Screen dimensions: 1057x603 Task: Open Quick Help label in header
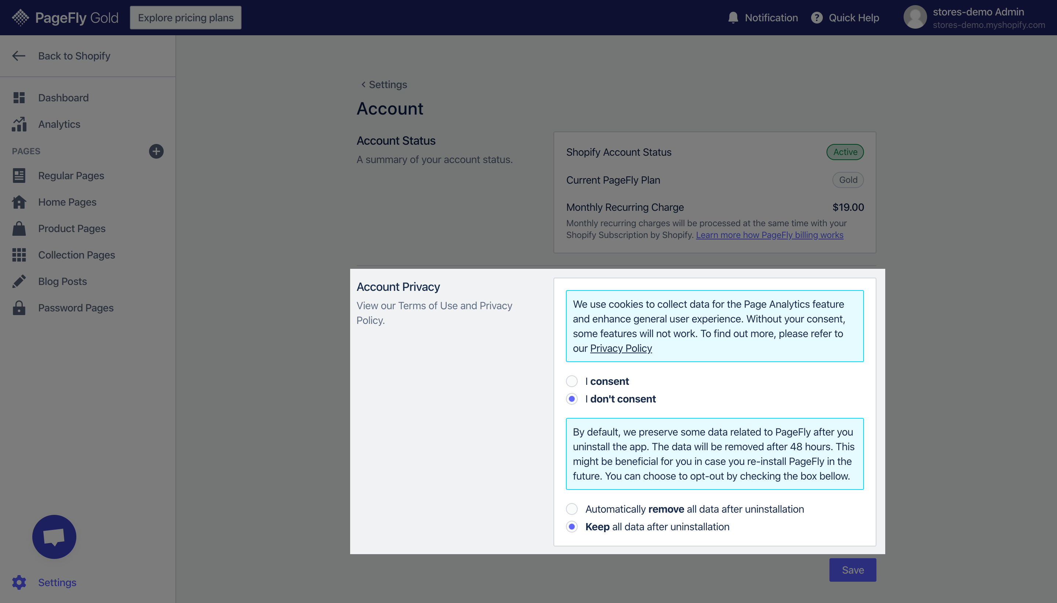coord(854,17)
